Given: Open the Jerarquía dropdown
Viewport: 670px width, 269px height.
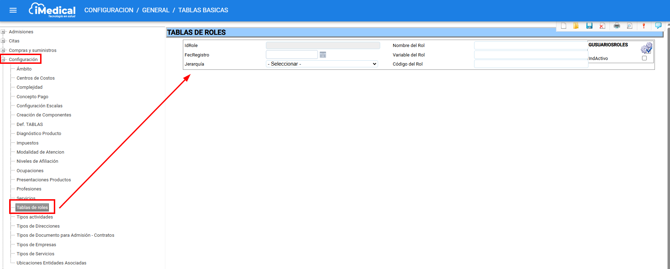Looking at the screenshot, I should click(x=322, y=64).
